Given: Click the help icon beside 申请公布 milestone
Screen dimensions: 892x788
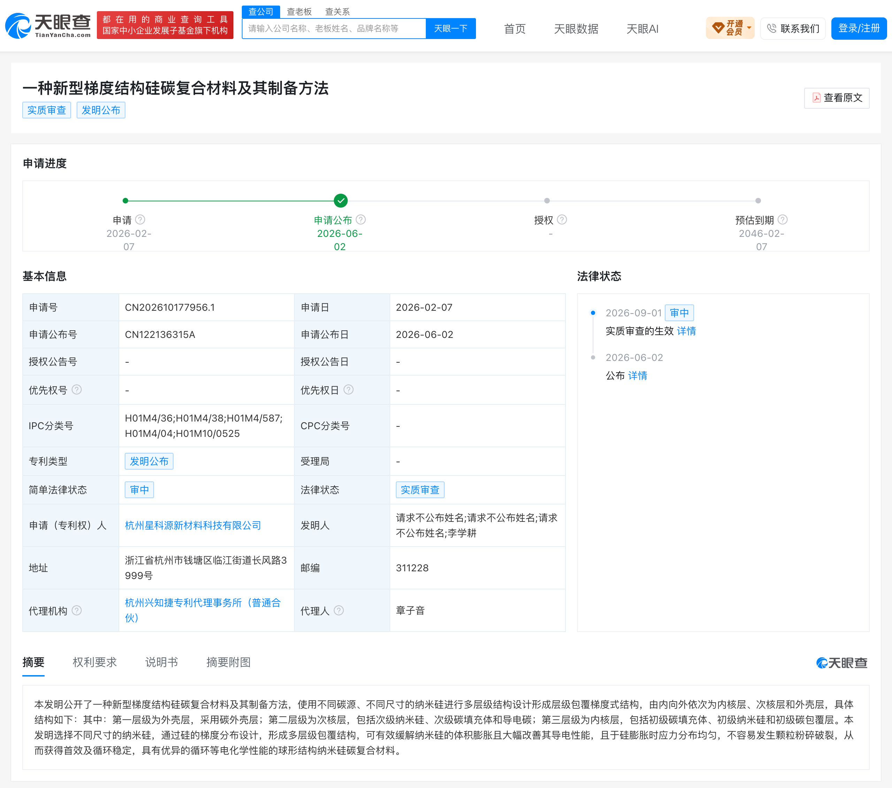Looking at the screenshot, I should [x=361, y=219].
